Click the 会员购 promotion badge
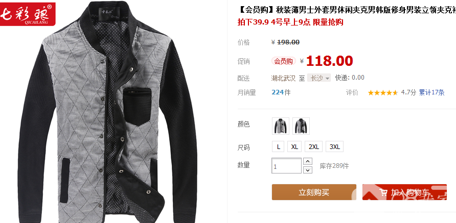Screen dimensions: 456x223 coord(284,61)
